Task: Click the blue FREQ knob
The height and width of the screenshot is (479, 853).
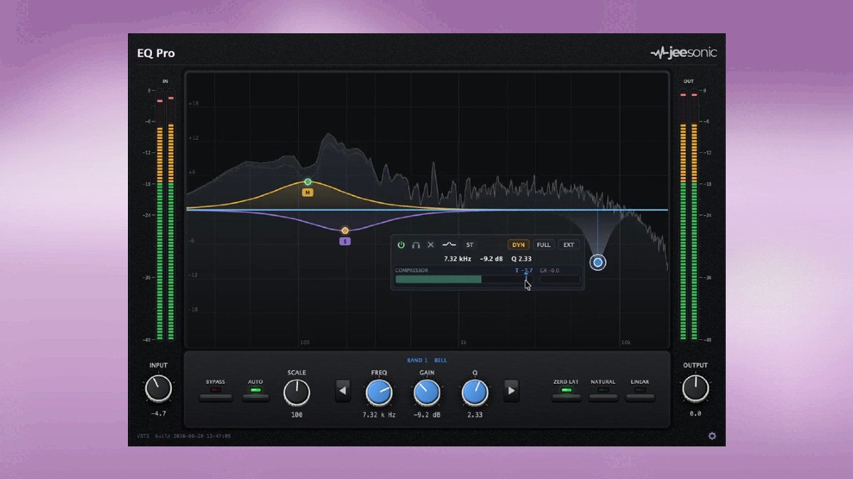Action: pos(379,393)
